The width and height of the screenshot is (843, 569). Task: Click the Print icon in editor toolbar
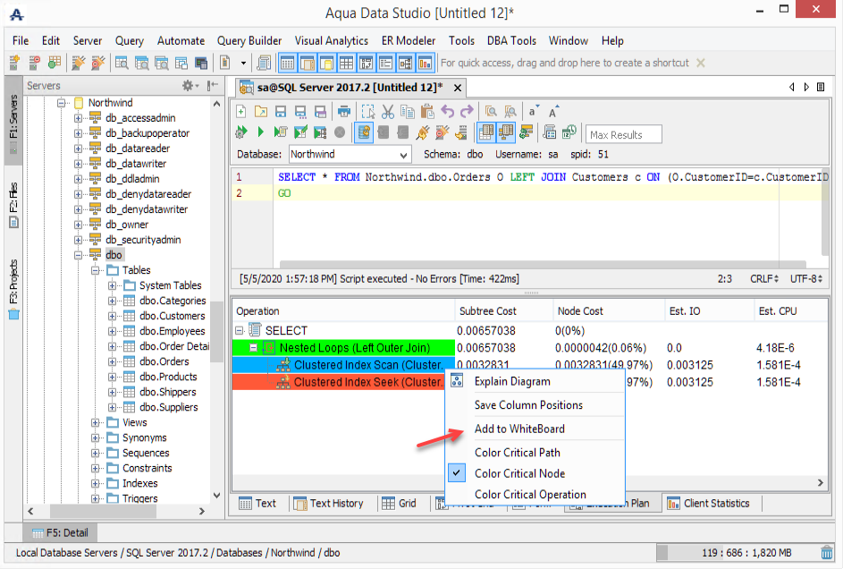point(344,112)
